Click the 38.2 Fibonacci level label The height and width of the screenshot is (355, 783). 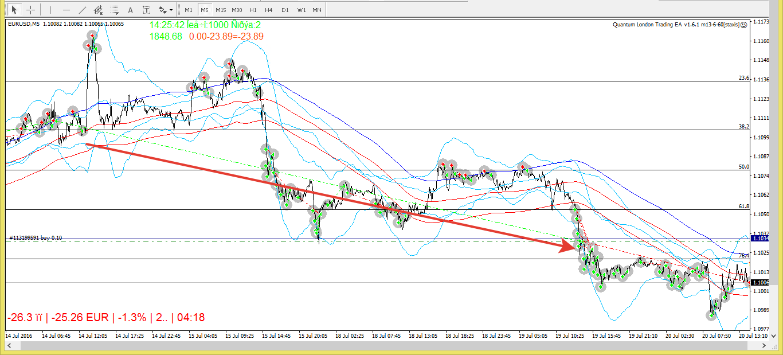pos(744,126)
